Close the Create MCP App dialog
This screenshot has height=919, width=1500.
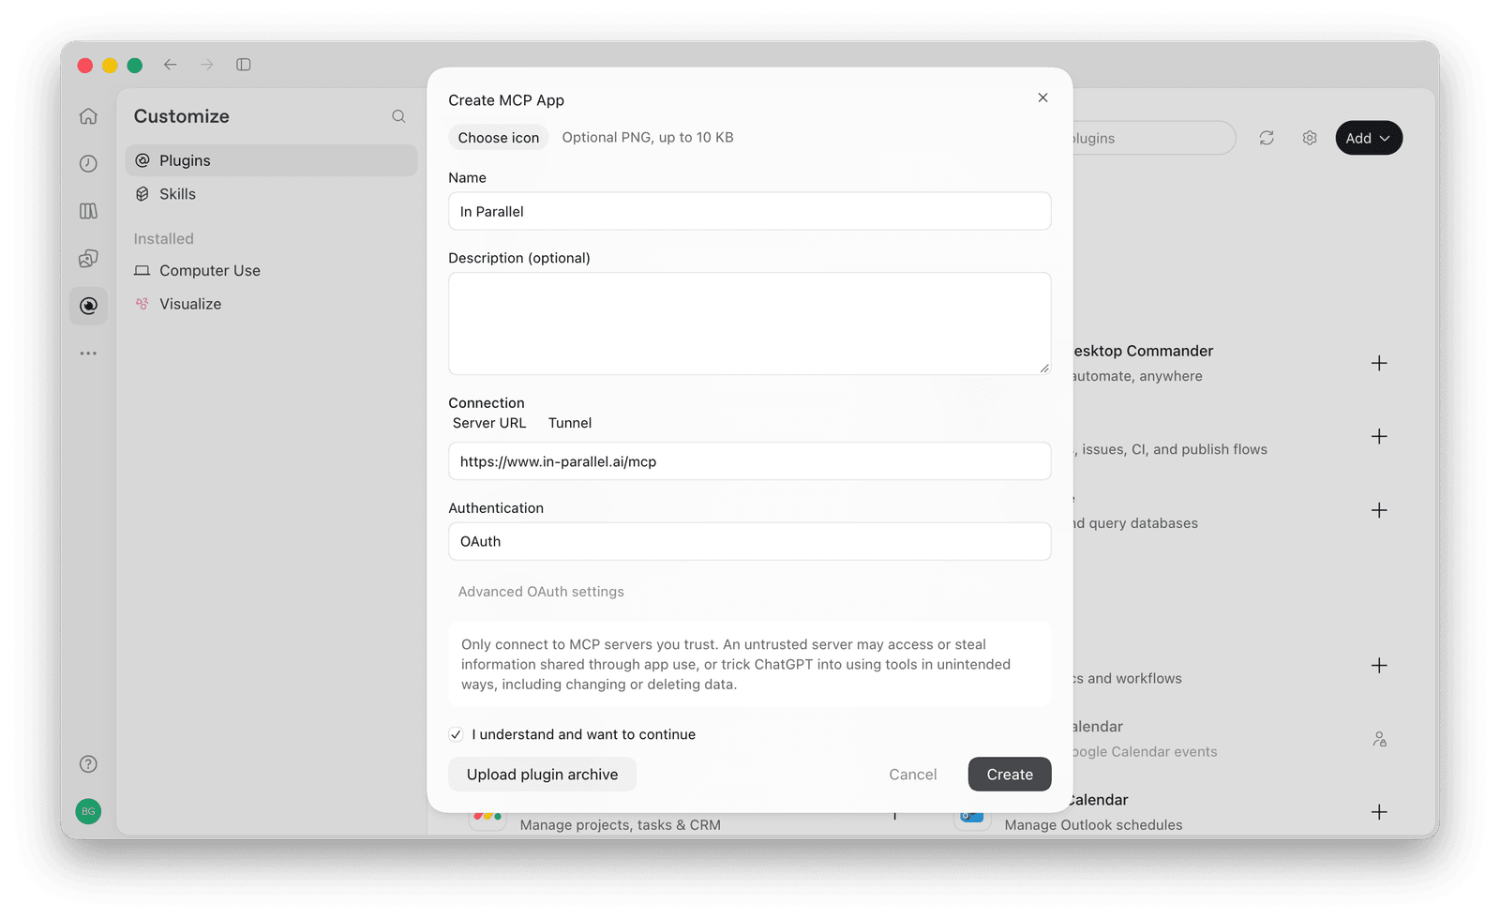[1042, 98]
